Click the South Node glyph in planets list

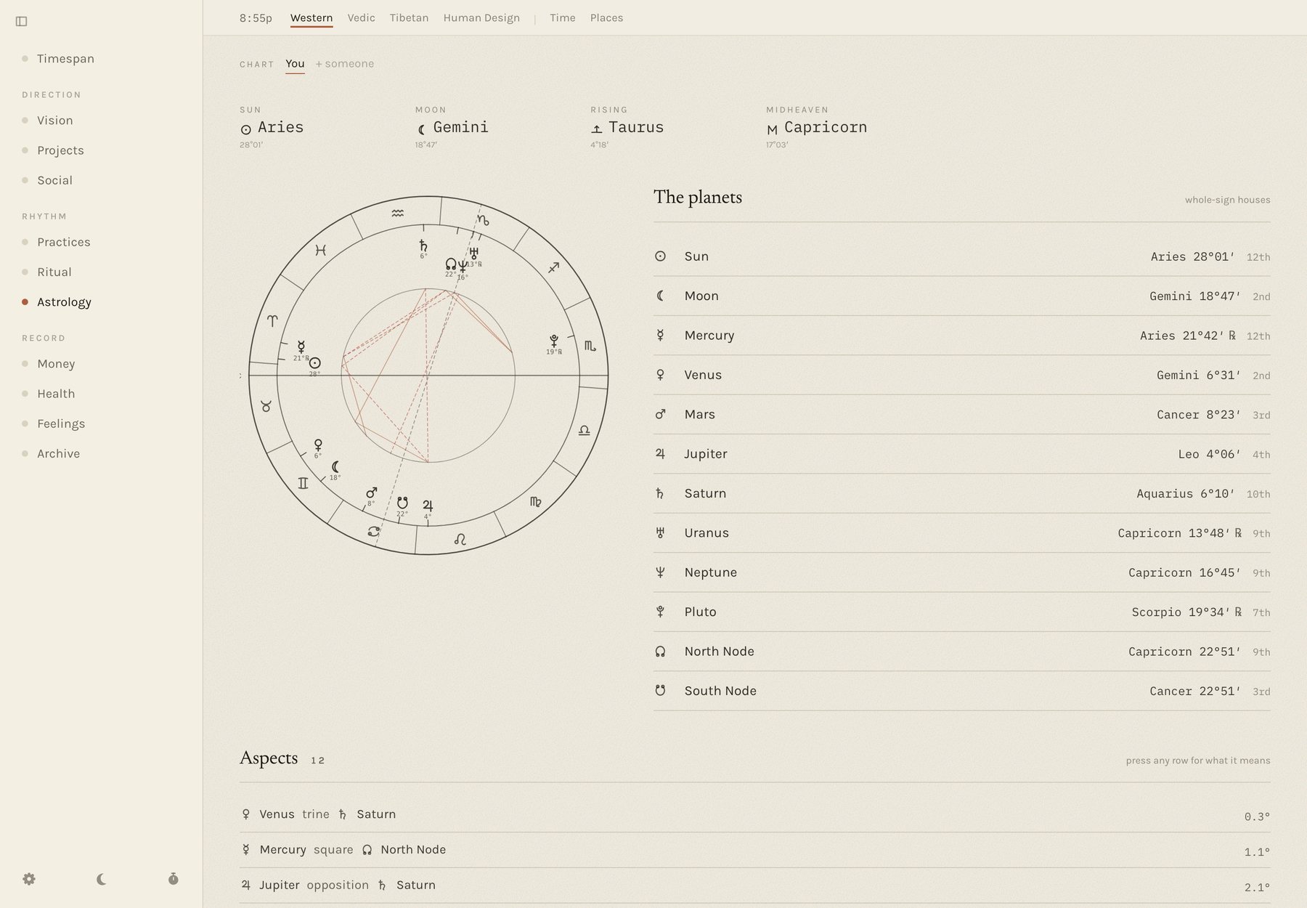(660, 691)
